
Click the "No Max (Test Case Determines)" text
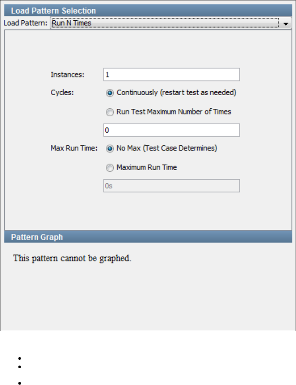167,148
